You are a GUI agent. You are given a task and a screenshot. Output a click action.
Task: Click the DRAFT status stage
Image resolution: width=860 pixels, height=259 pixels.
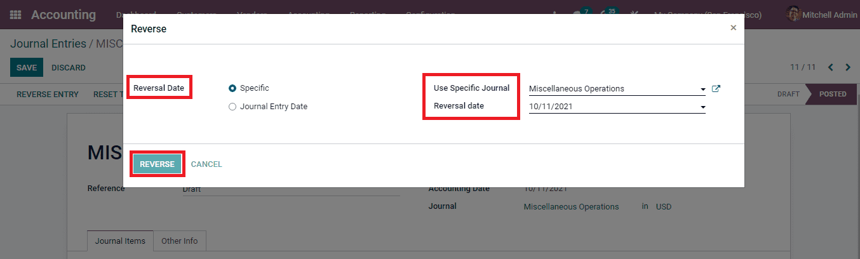point(788,94)
